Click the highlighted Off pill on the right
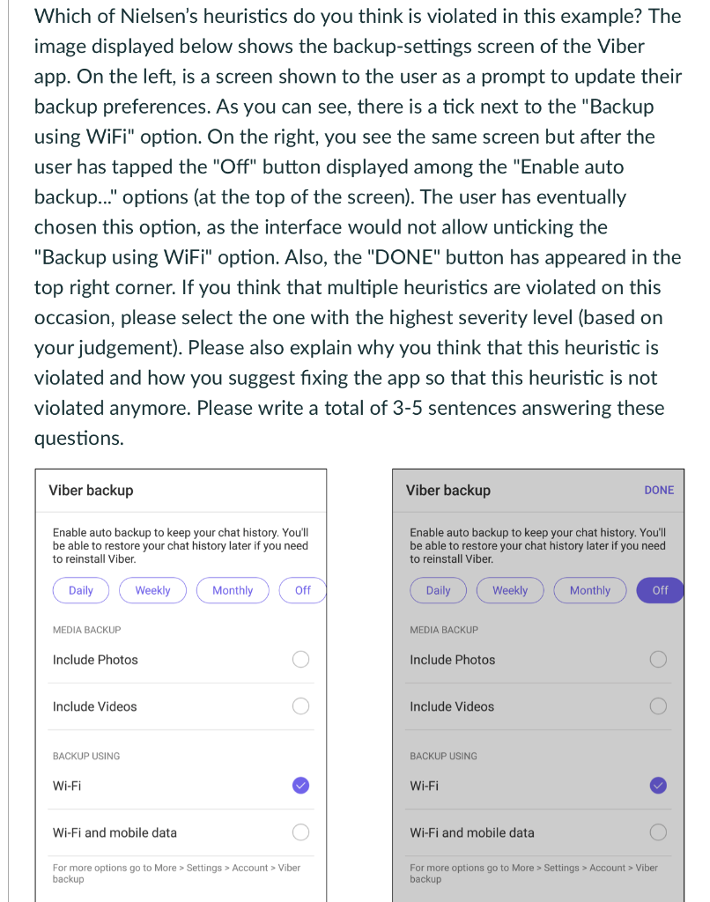This screenshot has height=902, width=710. (x=660, y=590)
